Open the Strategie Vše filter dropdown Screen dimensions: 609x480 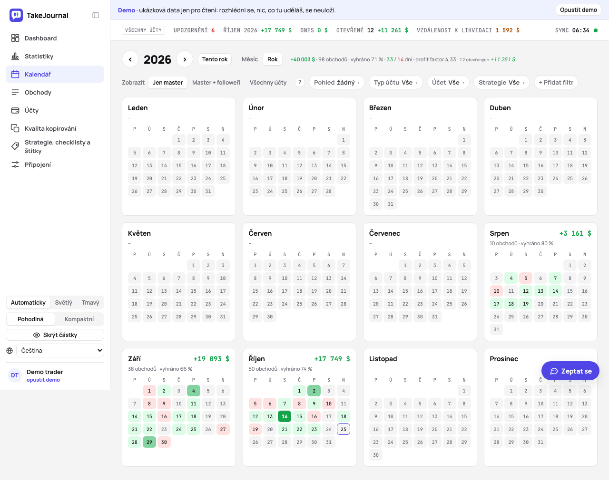point(501,82)
